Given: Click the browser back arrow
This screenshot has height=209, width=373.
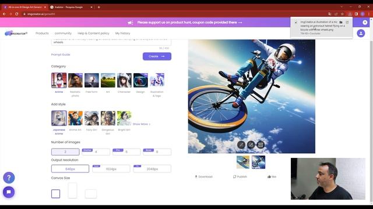Looking at the screenshot, I should pyautogui.click(x=4, y=14).
